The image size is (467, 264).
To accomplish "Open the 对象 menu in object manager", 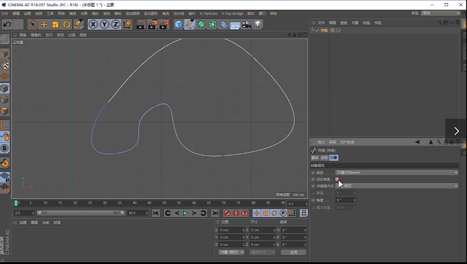I will pos(355,23).
